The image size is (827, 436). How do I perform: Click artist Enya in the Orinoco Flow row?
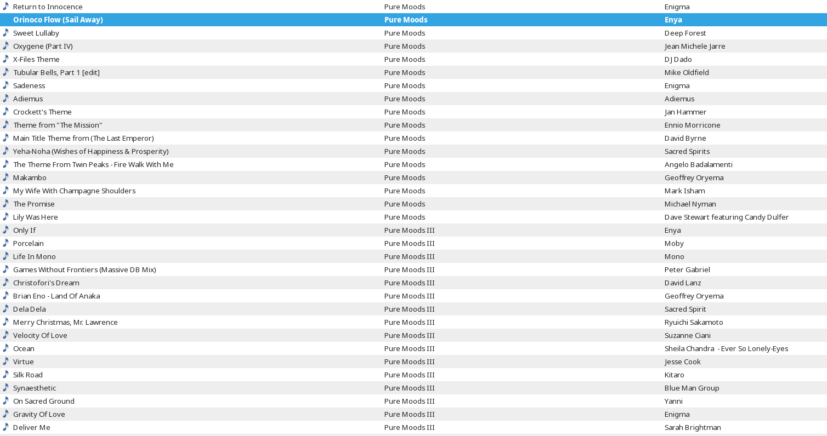673,20
